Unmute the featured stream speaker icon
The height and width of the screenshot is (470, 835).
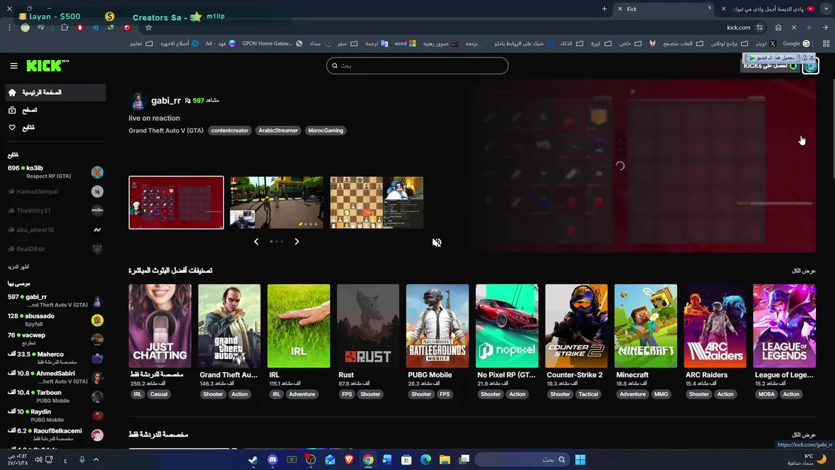(x=436, y=242)
